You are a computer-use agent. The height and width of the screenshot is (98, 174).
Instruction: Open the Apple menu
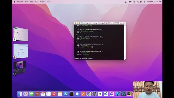[14, 2]
